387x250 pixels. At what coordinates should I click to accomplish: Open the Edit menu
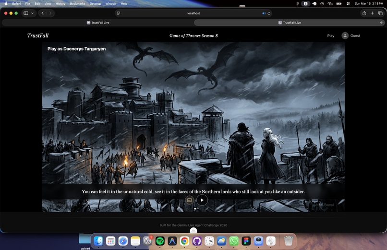click(37, 4)
